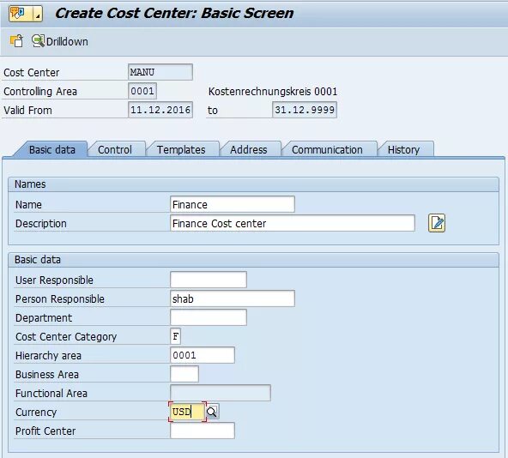View the History tab

coord(403,149)
